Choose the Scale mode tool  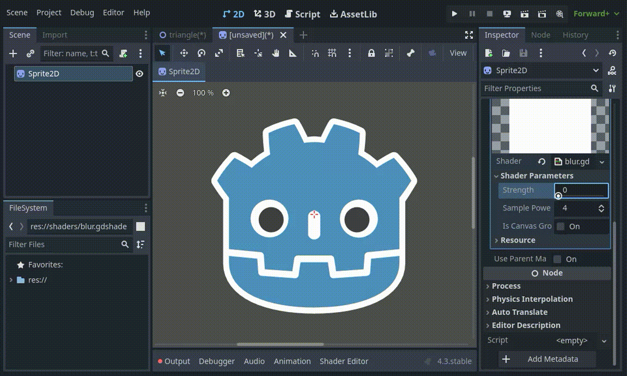tap(219, 53)
